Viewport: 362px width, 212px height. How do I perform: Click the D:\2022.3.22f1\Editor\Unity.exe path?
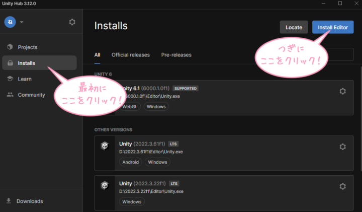coord(151,191)
